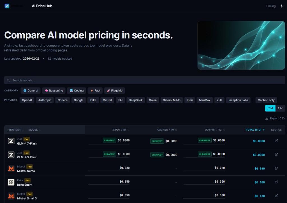Click the magnifier icon in the search bar
Screen dimensions: 287x203
click(x=8, y=80)
